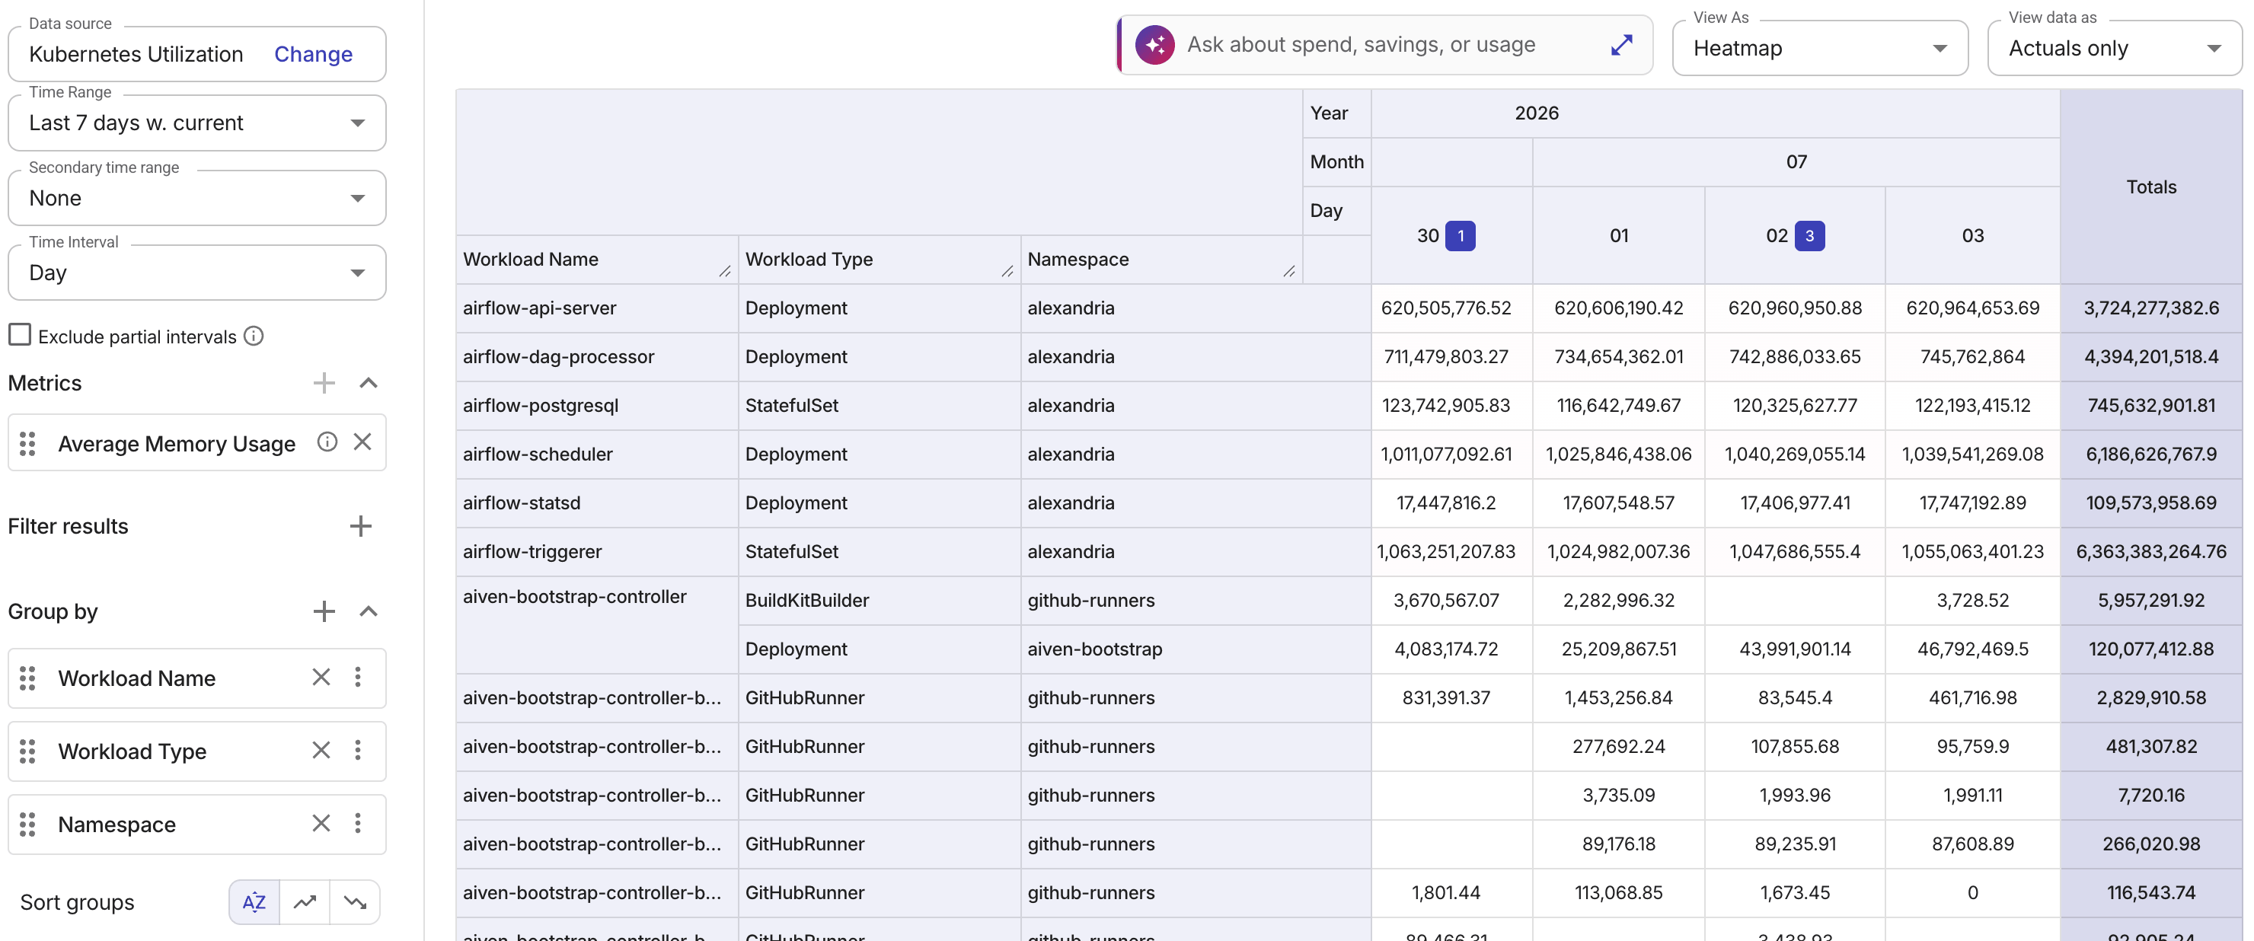
Task: Click the info icon beside Exclude partial intervals
Action: [x=254, y=336]
